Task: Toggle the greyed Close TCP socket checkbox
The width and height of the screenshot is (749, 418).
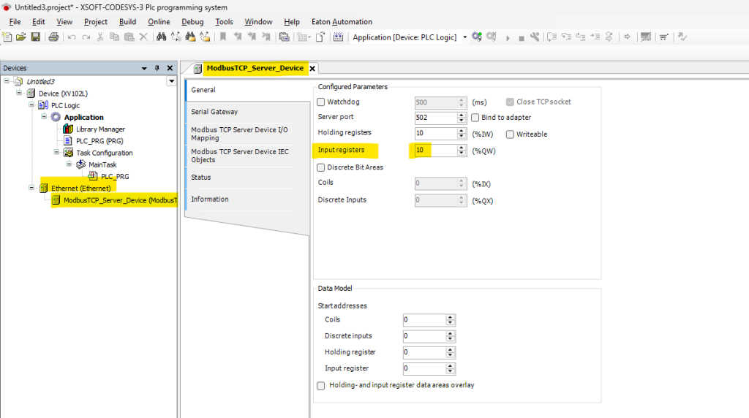Action: tap(510, 102)
